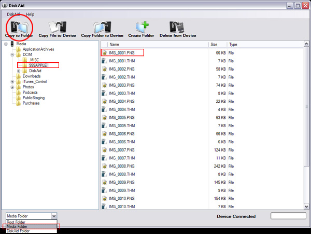311x234 pixels.
Task: Click icon of IMG_0010.PNG file
Action: pyautogui.click(x=104, y=199)
